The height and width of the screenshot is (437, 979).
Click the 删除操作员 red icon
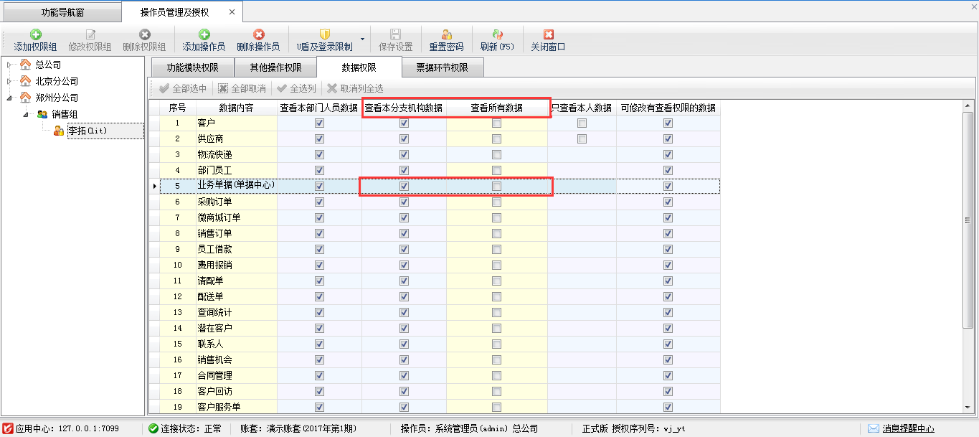tap(258, 34)
